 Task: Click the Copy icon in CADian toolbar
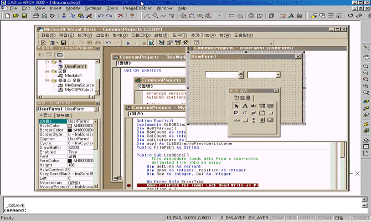72,16
